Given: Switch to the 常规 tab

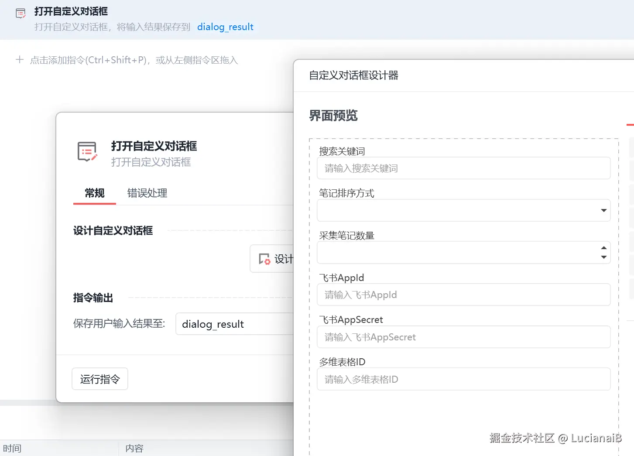Looking at the screenshot, I should coord(95,193).
